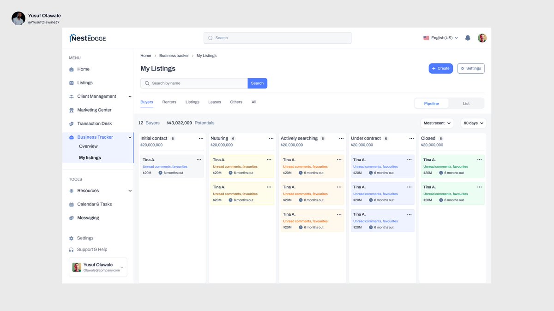
Task: Click the Business Tracker sidebar icon
Action: (x=72, y=137)
